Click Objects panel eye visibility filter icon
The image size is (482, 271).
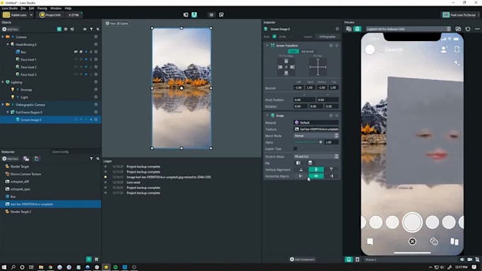click(85, 29)
